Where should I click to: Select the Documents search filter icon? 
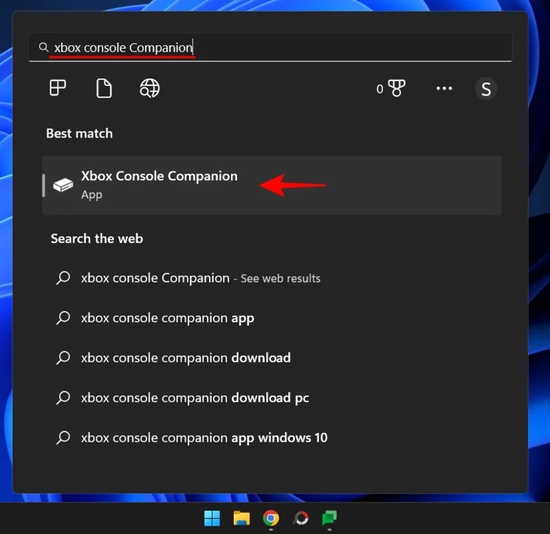pyautogui.click(x=103, y=88)
